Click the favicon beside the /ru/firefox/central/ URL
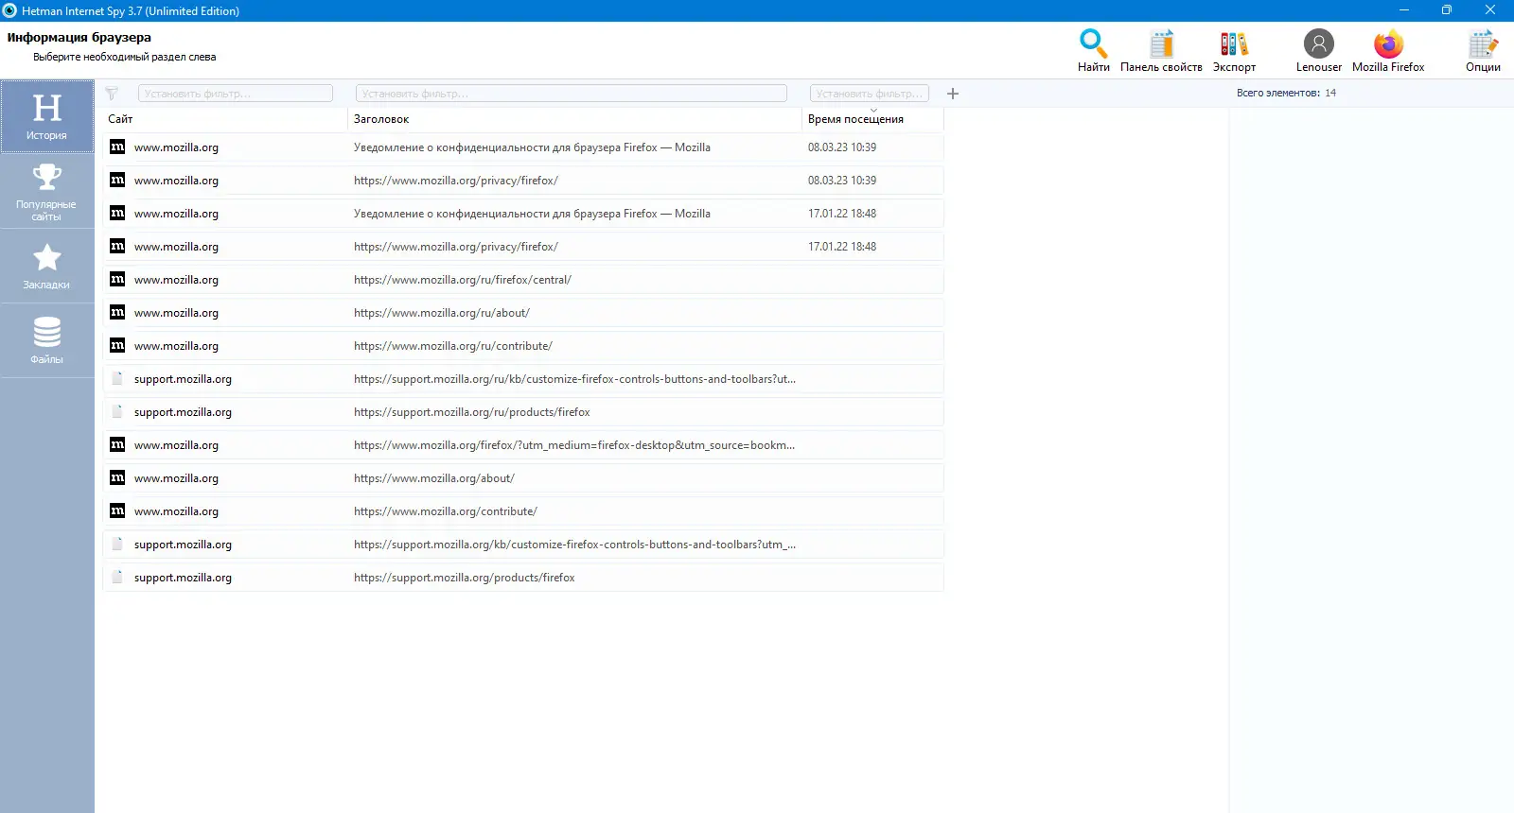 tap(117, 279)
